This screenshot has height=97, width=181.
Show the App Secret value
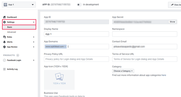tap(172, 22)
